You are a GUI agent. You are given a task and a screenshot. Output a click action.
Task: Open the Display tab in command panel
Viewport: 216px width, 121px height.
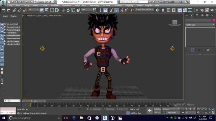point(207,15)
